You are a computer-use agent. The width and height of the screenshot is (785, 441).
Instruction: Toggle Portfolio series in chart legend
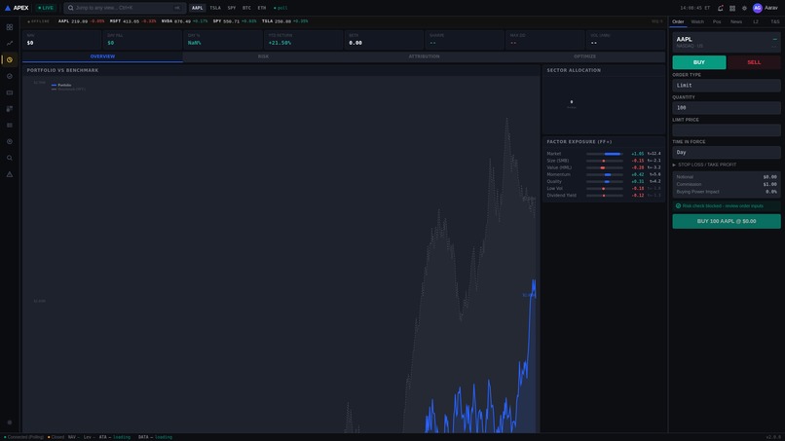61,85
